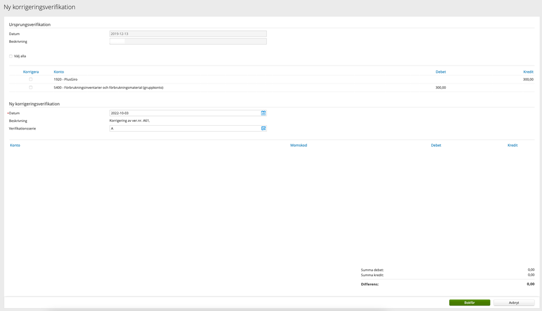Tick Korrigera checkbox for 1920 - PlusGiro
The image size is (542, 311).
[x=30, y=79]
